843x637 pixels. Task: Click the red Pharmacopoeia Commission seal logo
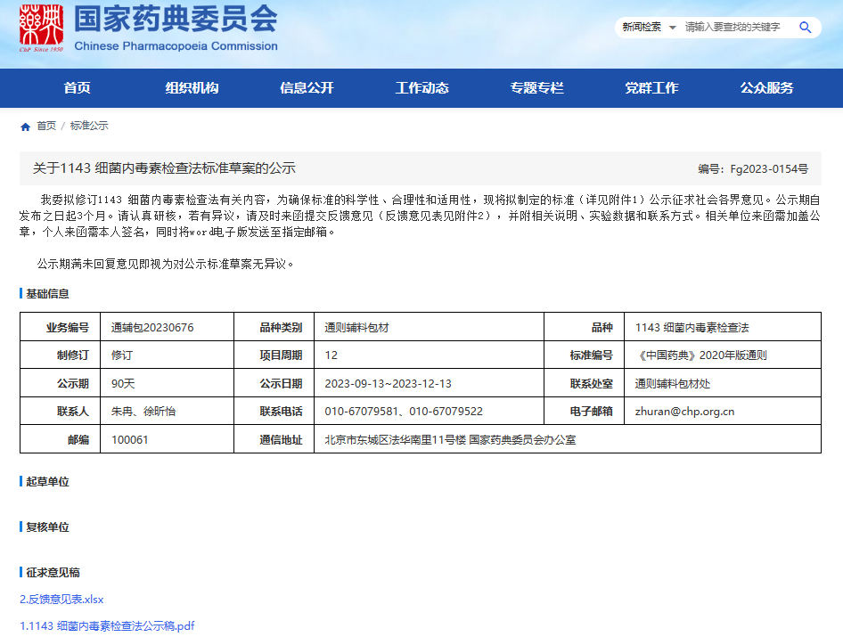tap(41, 28)
